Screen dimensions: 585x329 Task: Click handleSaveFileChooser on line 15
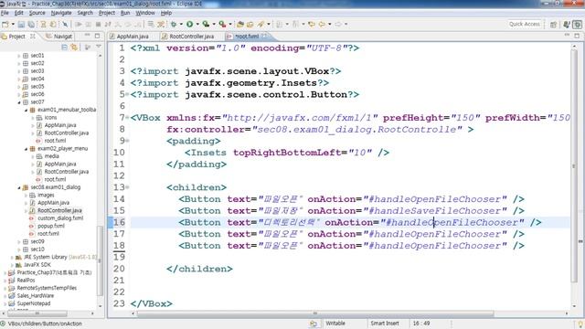pyautogui.click(x=437, y=211)
